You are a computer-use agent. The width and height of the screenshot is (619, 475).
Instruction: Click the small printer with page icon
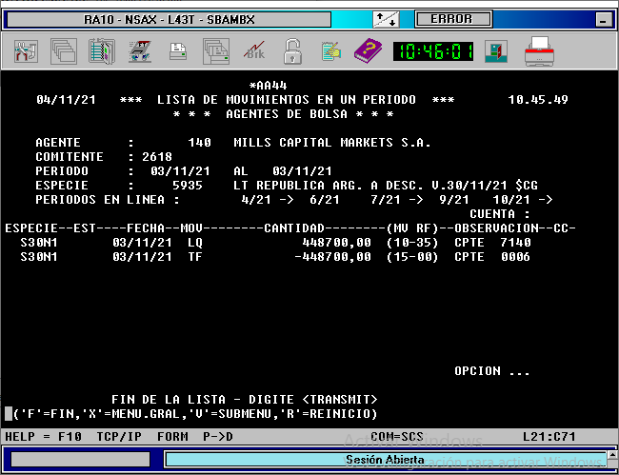point(178,51)
